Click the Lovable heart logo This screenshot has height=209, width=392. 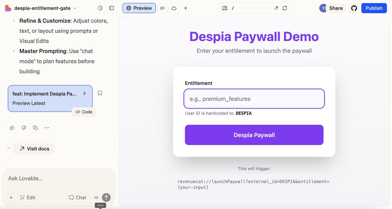click(8, 8)
